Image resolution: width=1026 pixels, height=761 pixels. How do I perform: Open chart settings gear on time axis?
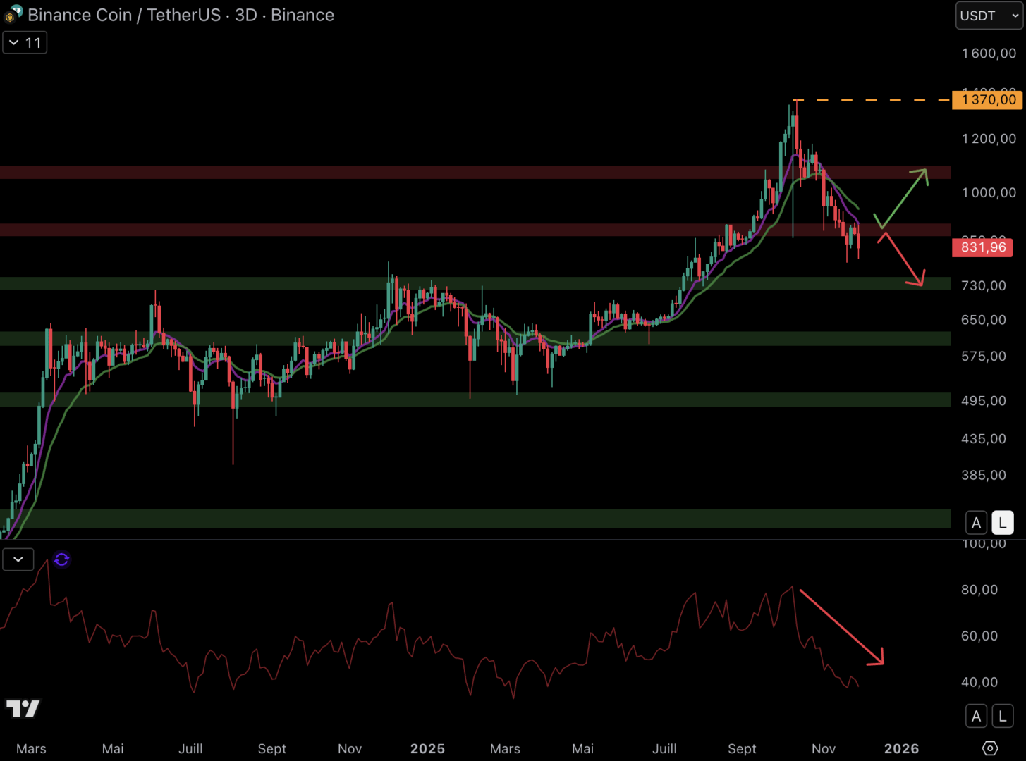(x=990, y=748)
